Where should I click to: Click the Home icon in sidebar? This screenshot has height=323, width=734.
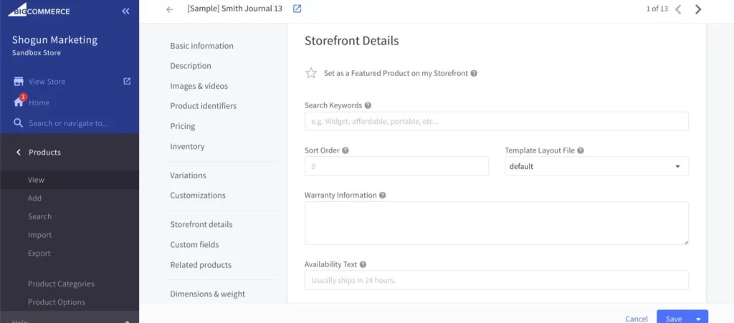tap(19, 102)
